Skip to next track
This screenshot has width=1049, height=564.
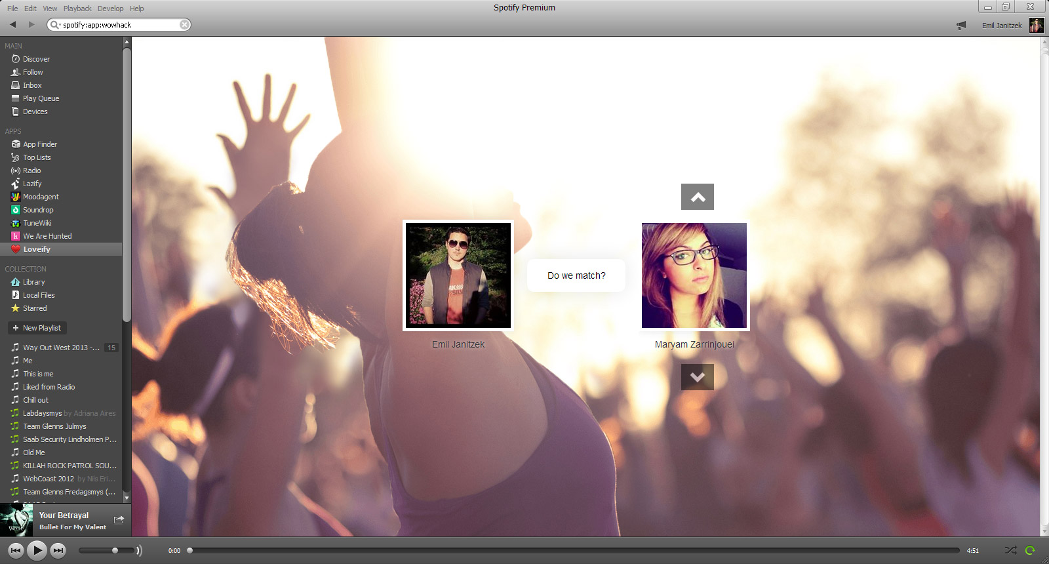[x=58, y=550]
